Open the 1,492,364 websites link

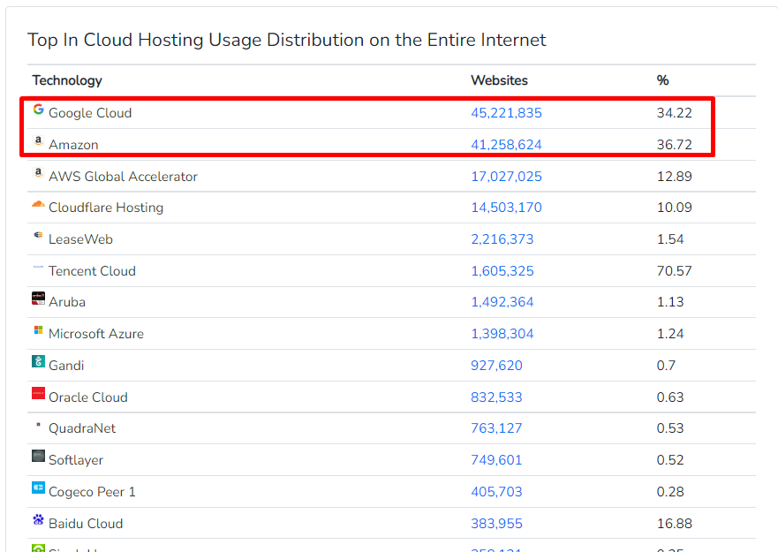[502, 302]
